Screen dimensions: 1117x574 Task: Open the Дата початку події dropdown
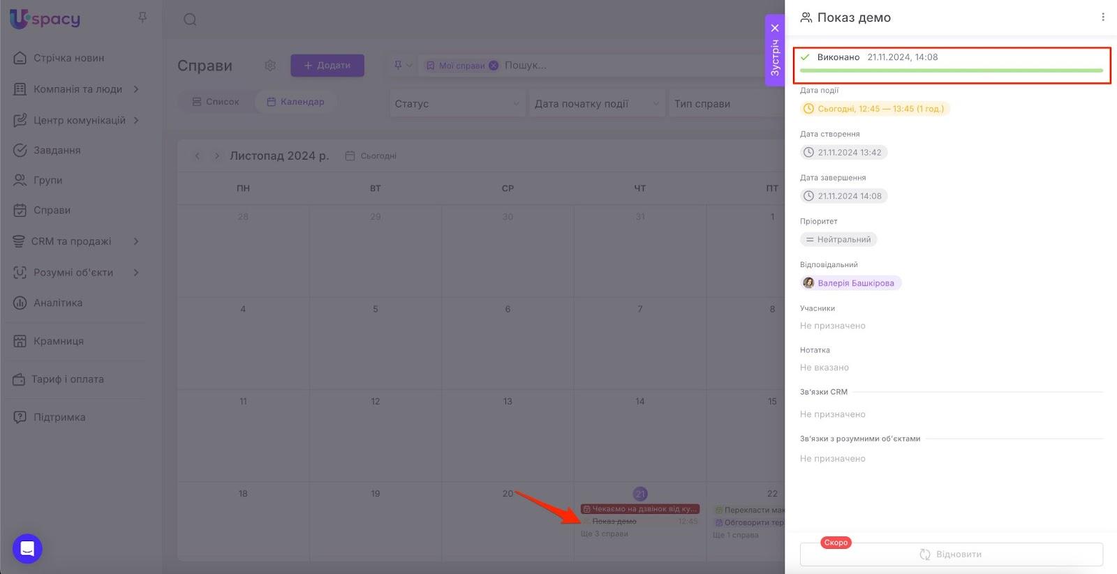(x=596, y=104)
